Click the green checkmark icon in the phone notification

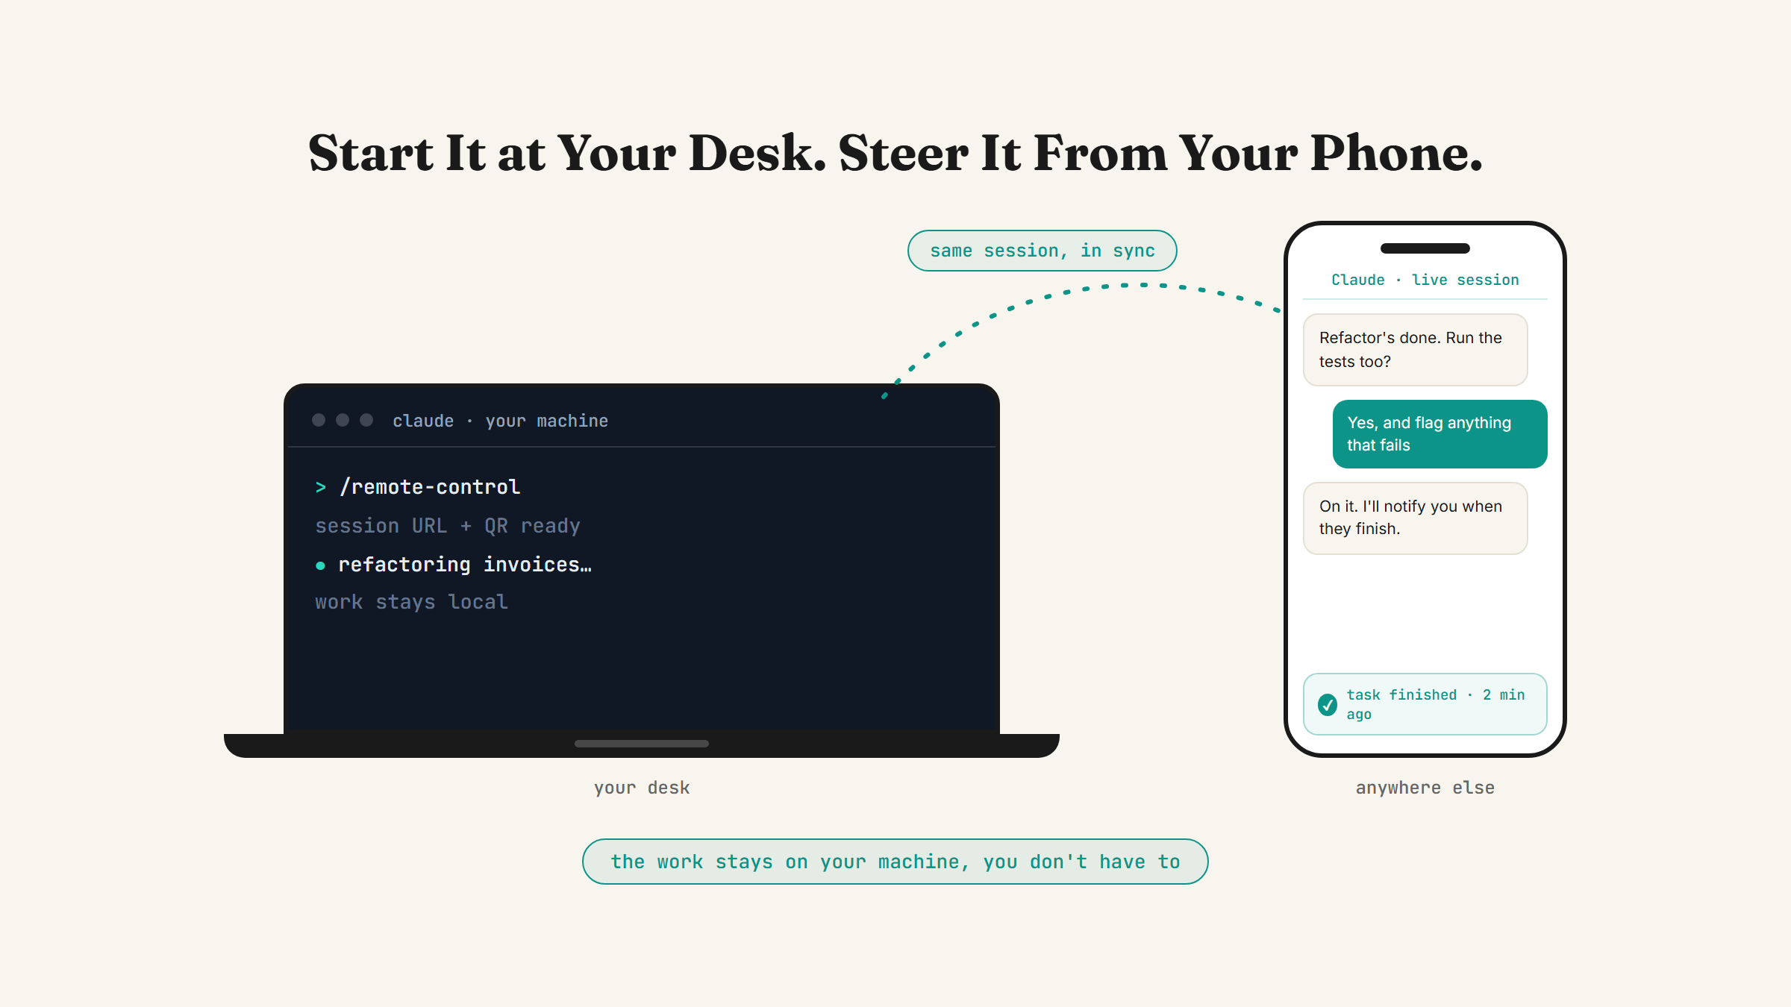(1328, 705)
